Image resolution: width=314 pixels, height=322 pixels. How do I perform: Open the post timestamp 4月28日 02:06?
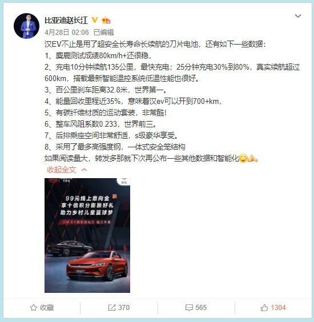[67, 32]
